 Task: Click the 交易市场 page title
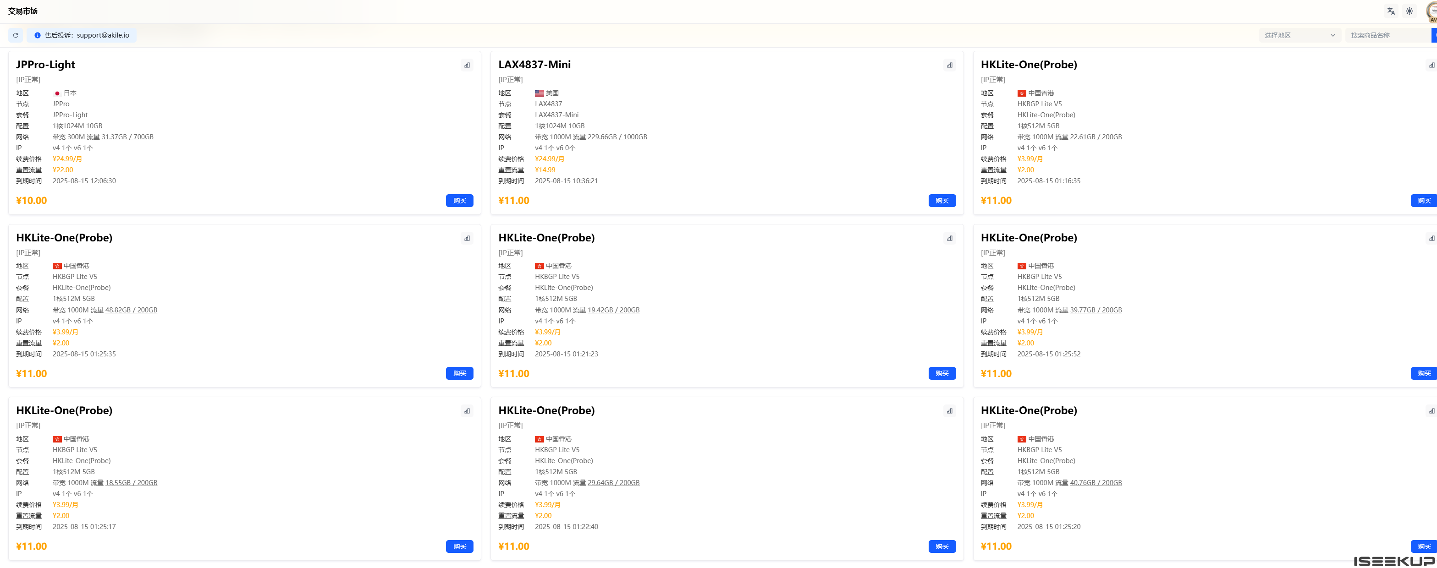pyautogui.click(x=23, y=11)
